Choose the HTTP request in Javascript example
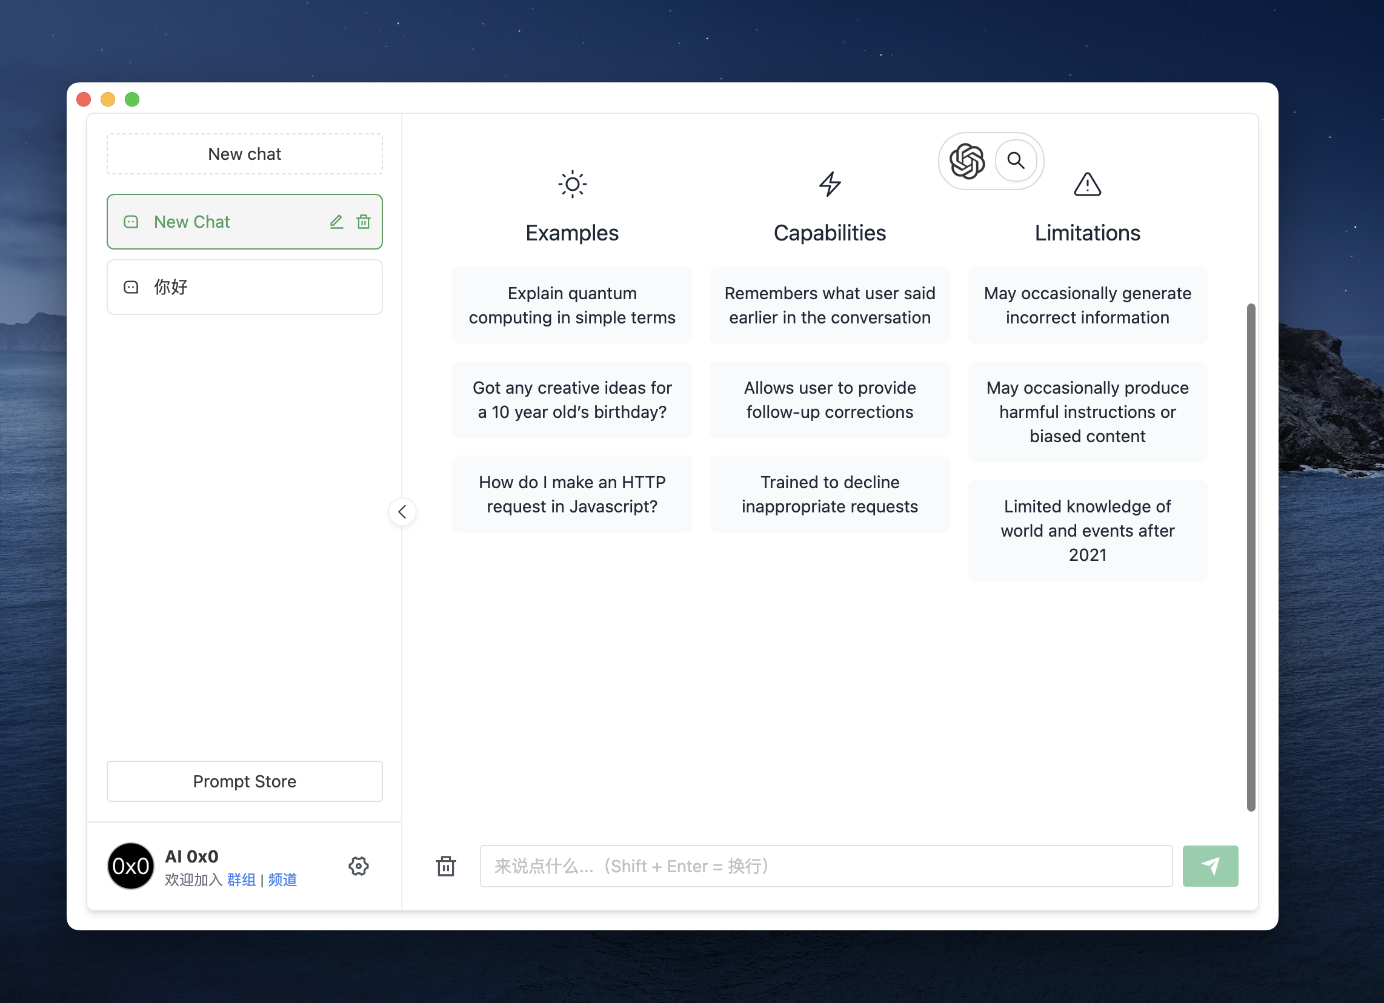 (x=572, y=494)
